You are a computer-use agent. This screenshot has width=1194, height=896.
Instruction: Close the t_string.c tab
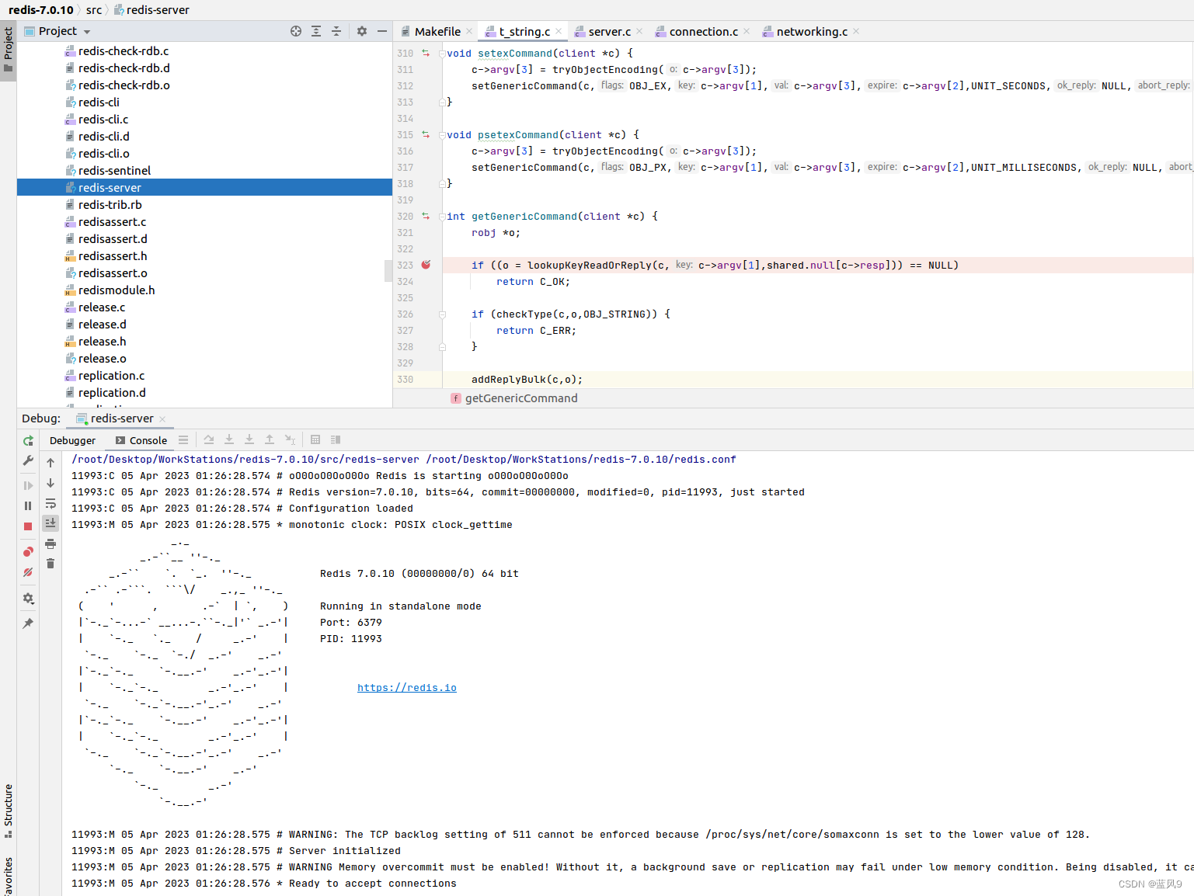point(559,32)
